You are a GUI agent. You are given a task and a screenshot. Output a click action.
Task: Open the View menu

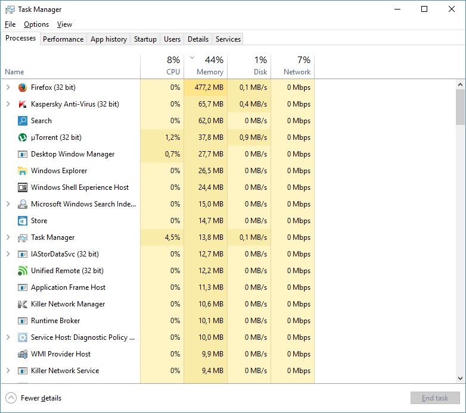pos(64,24)
